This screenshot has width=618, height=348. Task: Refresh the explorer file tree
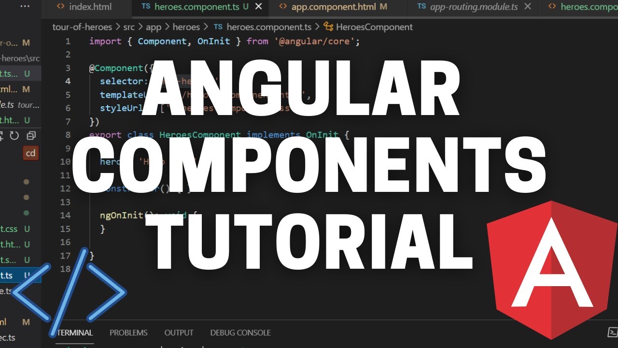[14, 136]
